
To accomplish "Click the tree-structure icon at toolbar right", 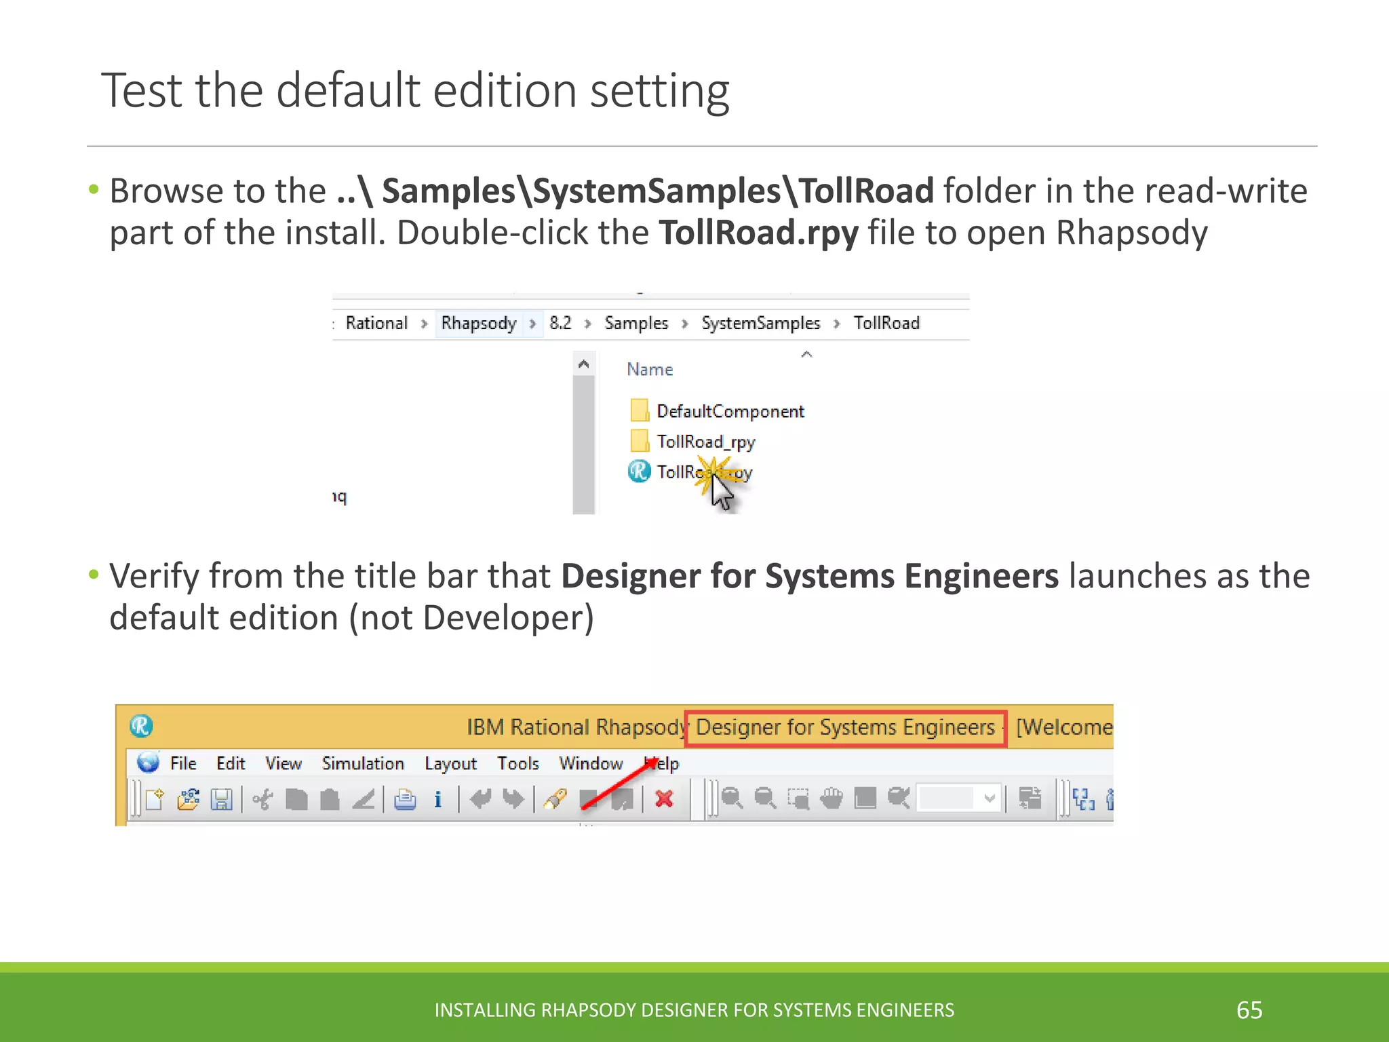I will pos(1084,799).
